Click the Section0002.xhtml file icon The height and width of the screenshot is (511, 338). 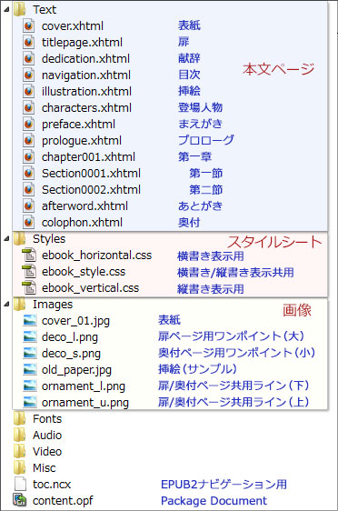29,189
